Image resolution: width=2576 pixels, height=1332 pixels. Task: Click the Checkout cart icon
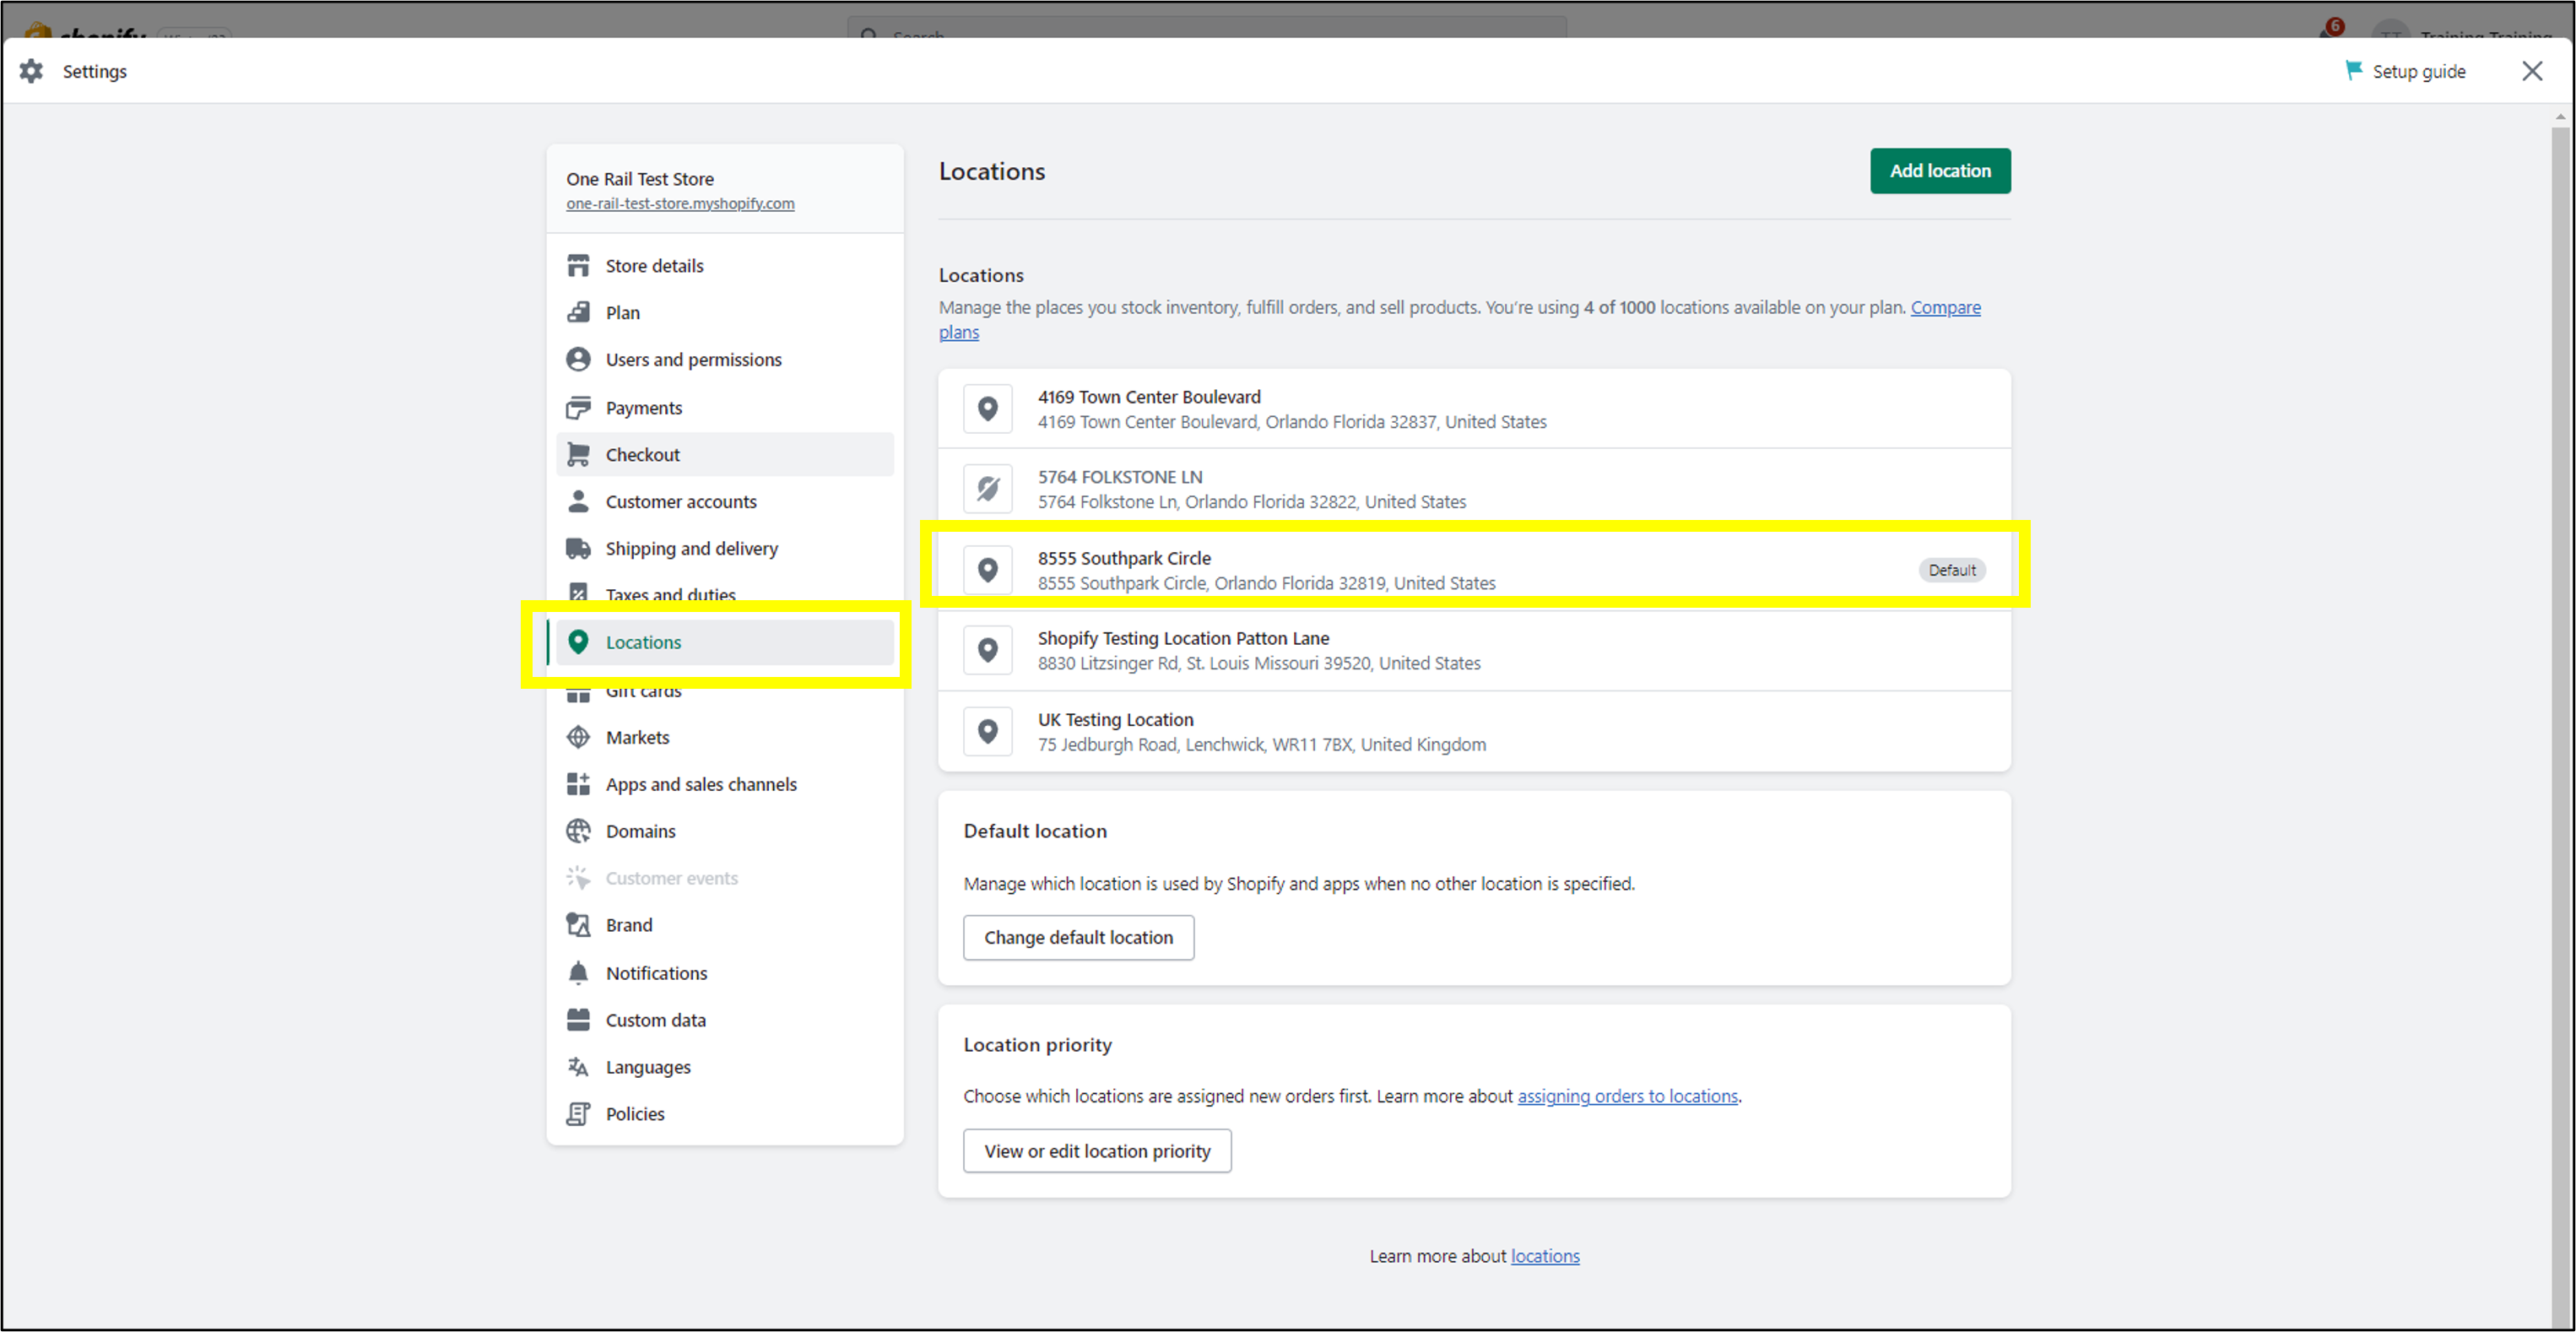[x=578, y=454]
